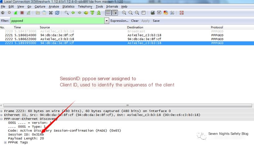The image size is (254, 147).
Task: Open preferences (tools icon)
Action: tap(172, 13)
